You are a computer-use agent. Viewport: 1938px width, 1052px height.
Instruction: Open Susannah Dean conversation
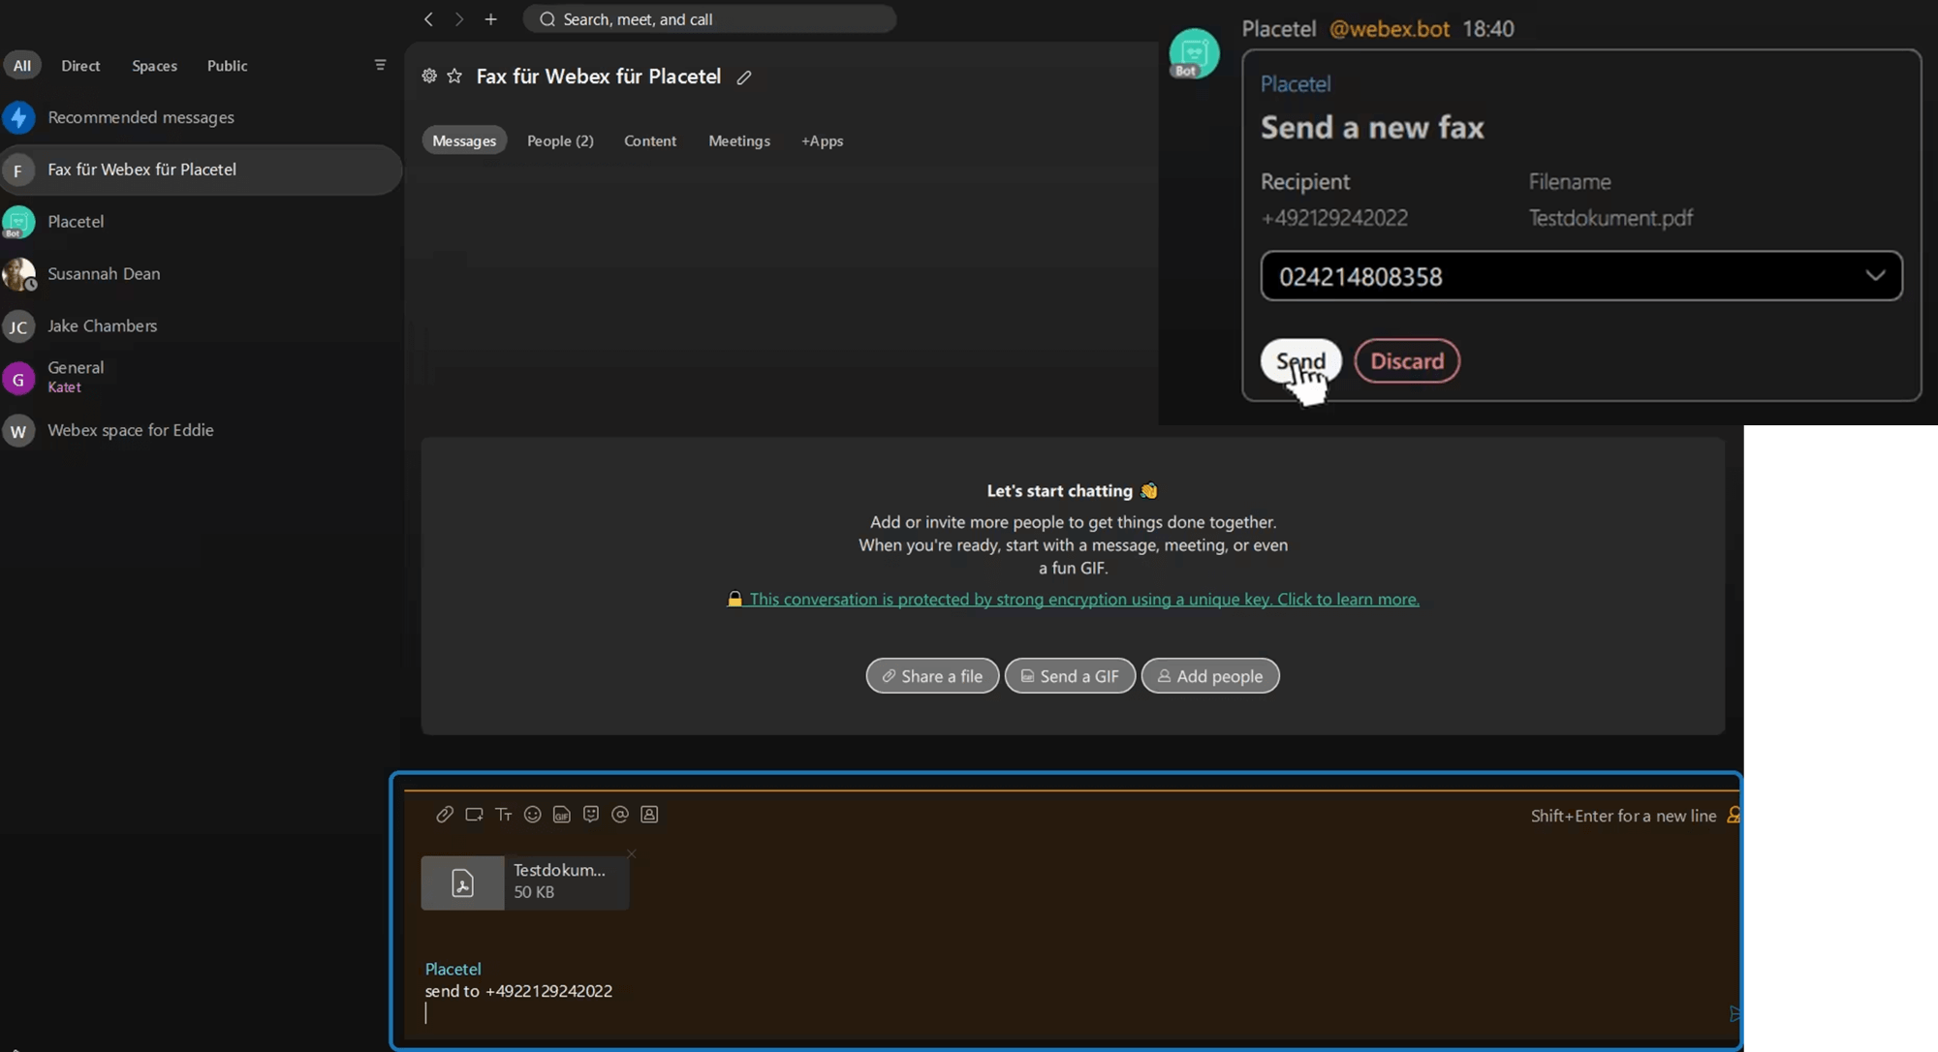(x=104, y=274)
